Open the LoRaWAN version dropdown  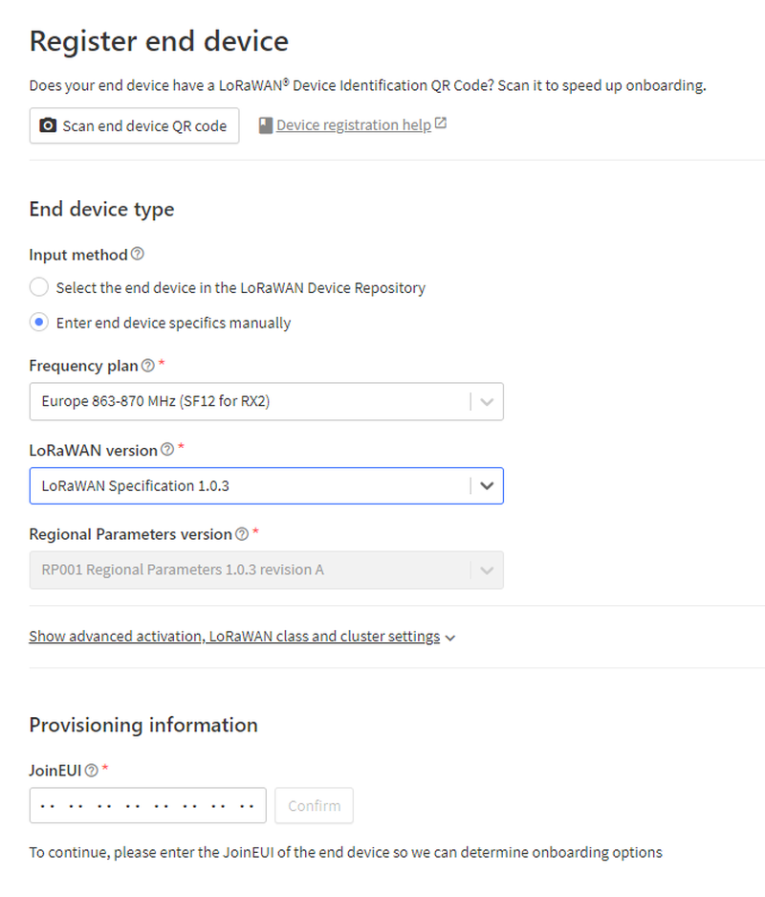click(253, 485)
